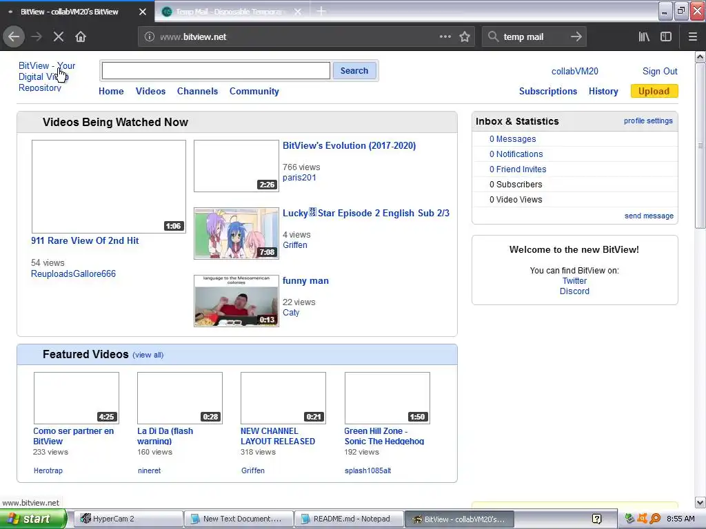The image size is (706, 529).
Task: Bookmark this page with the star icon
Action: [x=465, y=37]
